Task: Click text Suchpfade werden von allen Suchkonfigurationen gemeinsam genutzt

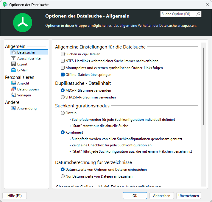Action: tap(127, 139)
